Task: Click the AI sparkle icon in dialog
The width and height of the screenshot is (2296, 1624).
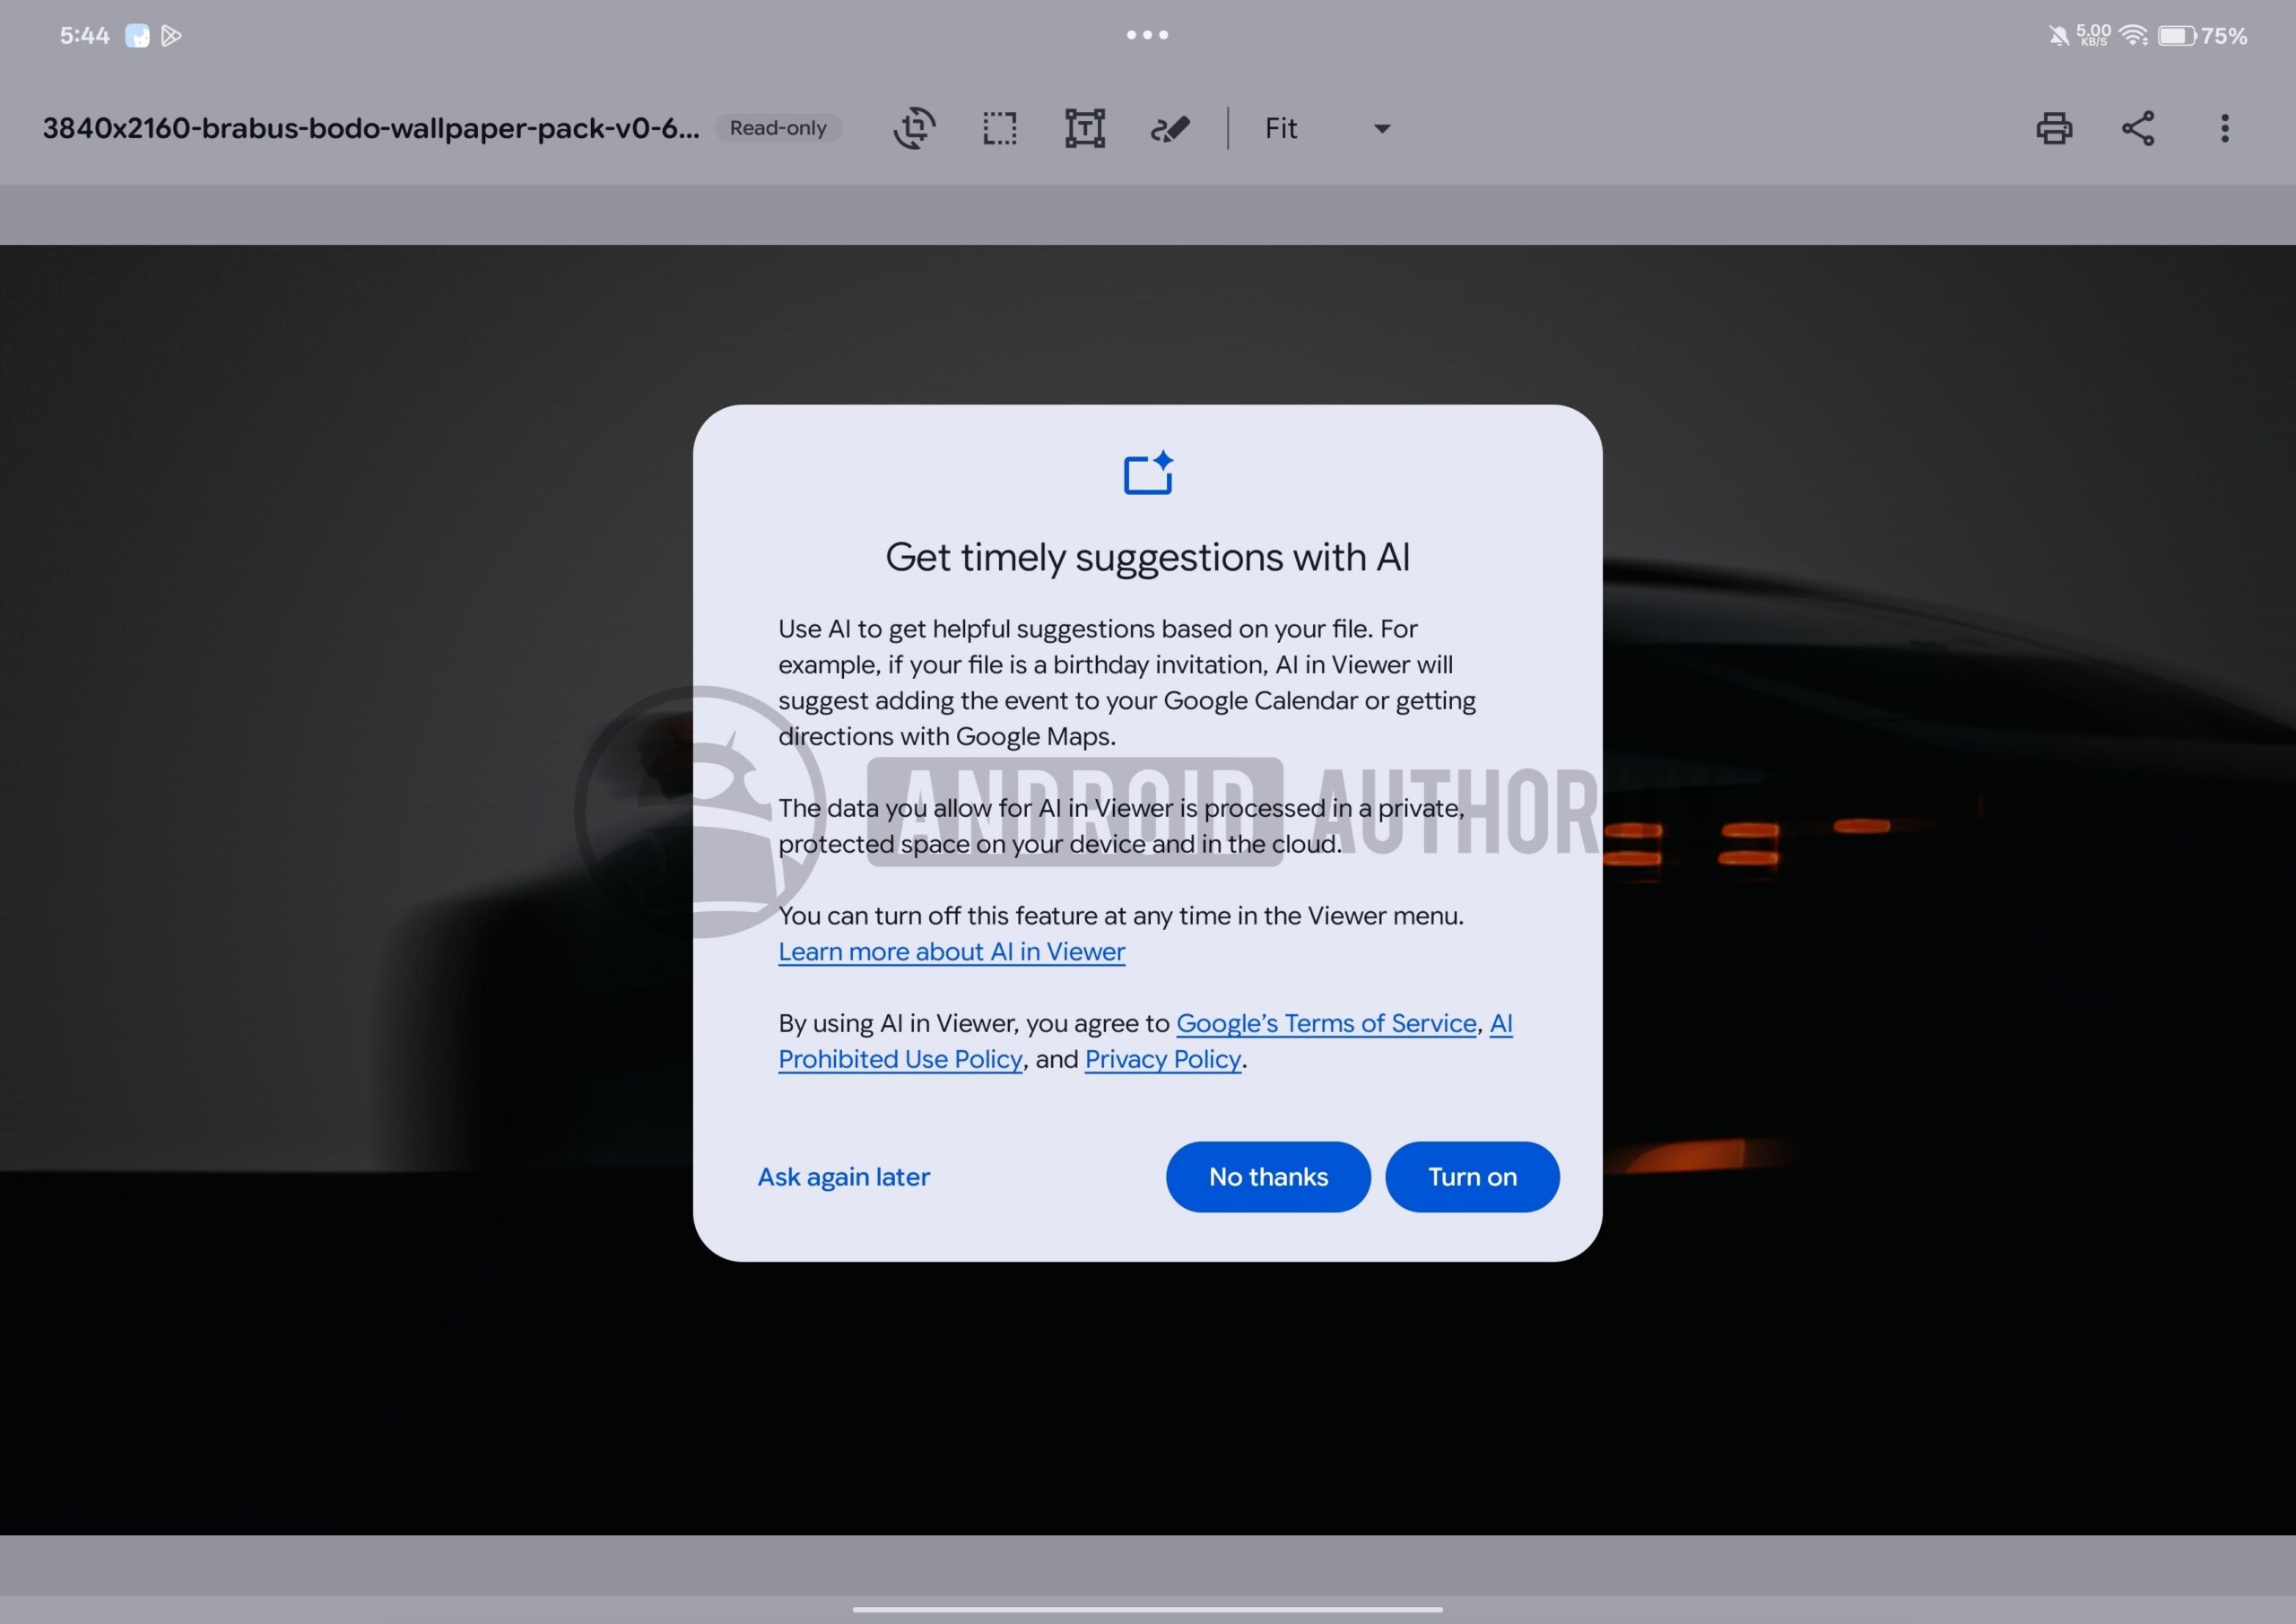Action: tap(1148, 473)
